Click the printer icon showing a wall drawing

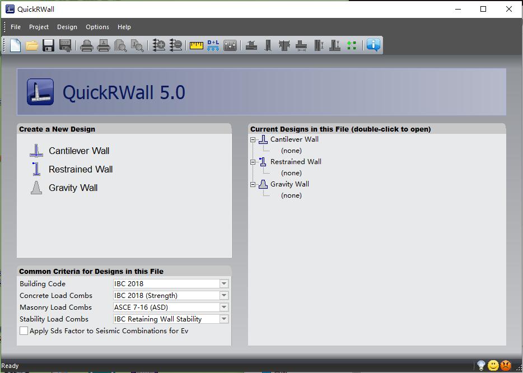pos(104,45)
